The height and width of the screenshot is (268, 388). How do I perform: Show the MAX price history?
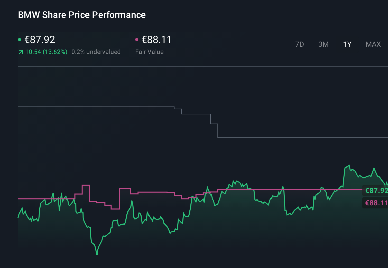pyautogui.click(x=373, y=44)
